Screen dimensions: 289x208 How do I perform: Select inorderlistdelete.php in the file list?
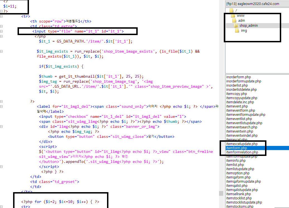241,90
